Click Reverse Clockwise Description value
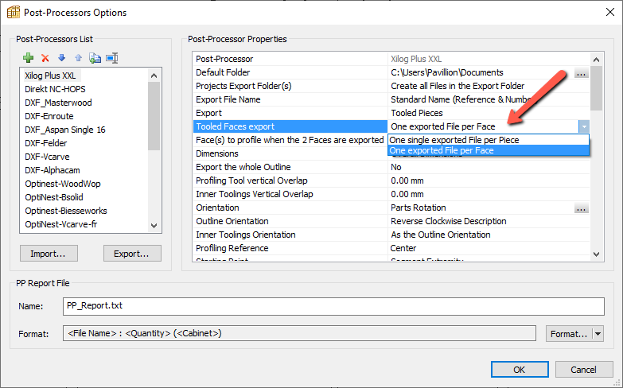 (x=449, y=221)
